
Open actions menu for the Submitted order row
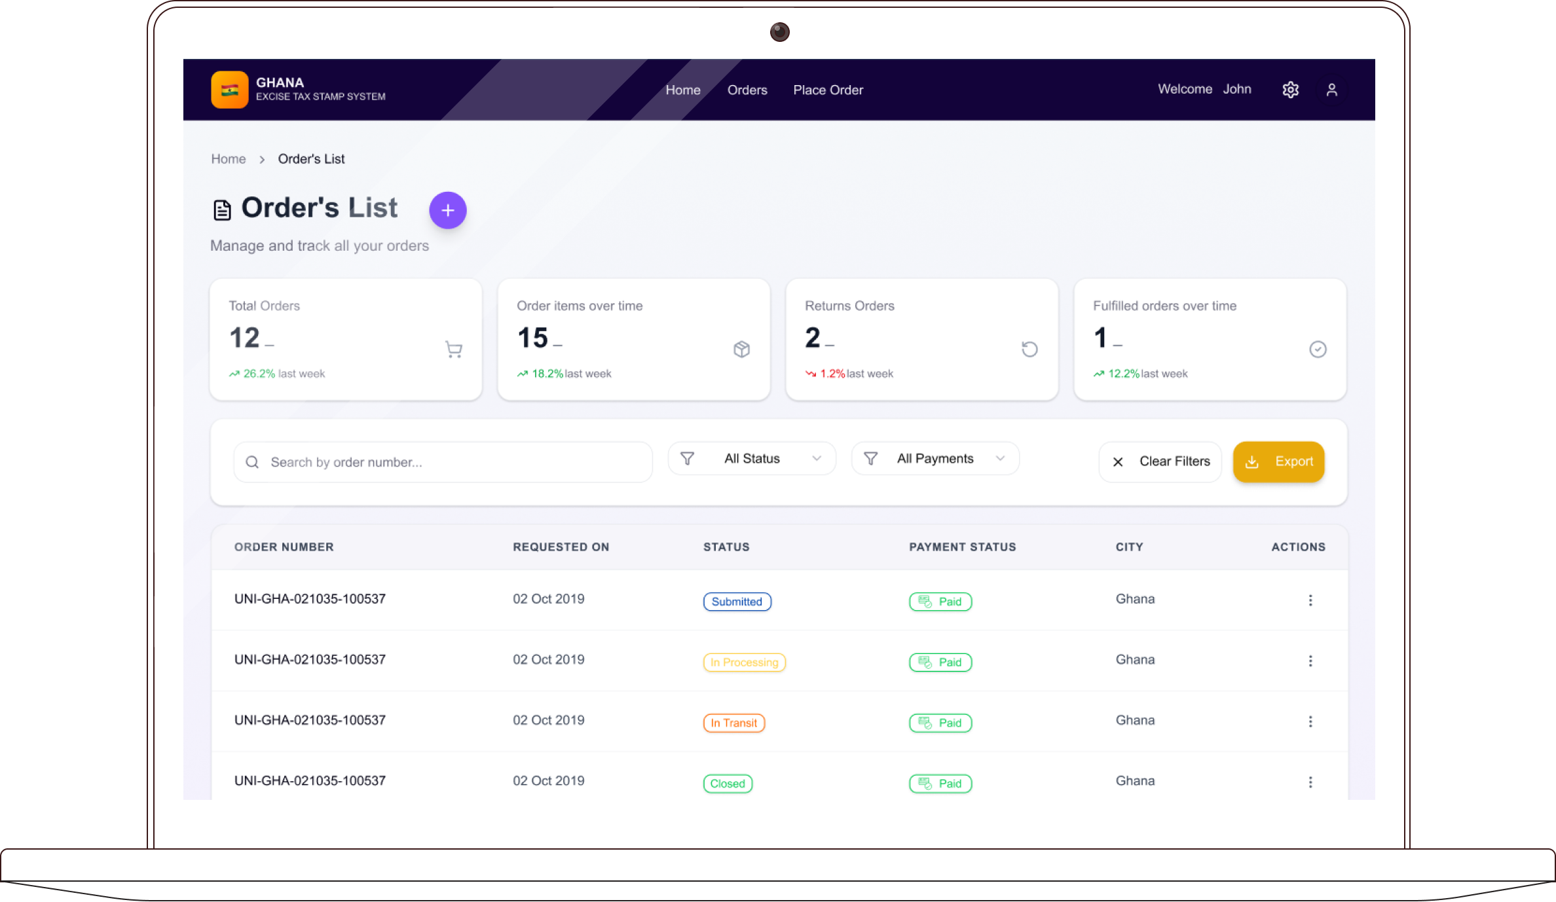coord(1310,600)
